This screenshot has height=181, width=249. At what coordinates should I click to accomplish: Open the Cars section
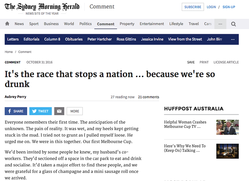[208, 24]
